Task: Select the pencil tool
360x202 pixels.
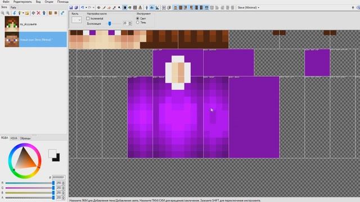Action: coord(103,7)
